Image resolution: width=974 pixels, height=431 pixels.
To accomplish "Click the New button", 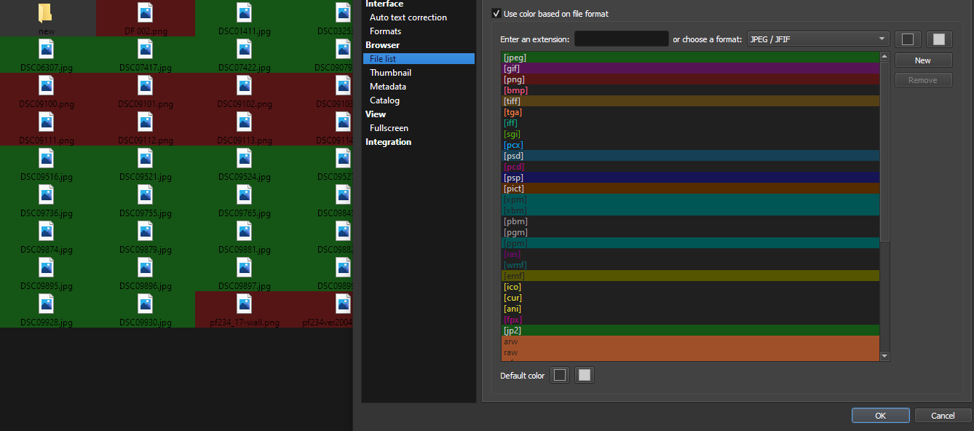I will pyautogui.click(x=923, y=60).
